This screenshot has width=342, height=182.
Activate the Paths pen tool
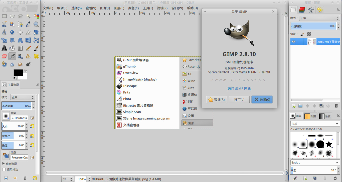click(20, 24)
